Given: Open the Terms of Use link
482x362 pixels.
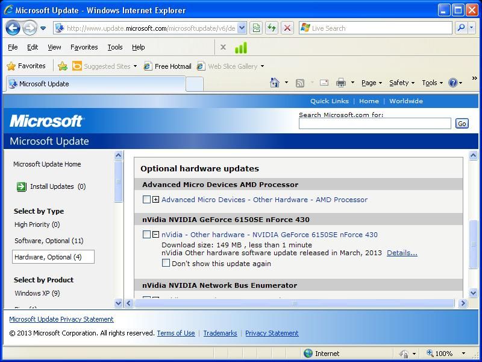Looking at the screenshot, I should coord(176,333).
